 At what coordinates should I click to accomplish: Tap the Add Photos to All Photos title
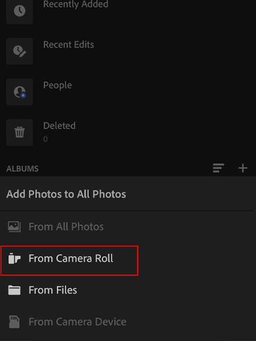[x=66, y=194]
